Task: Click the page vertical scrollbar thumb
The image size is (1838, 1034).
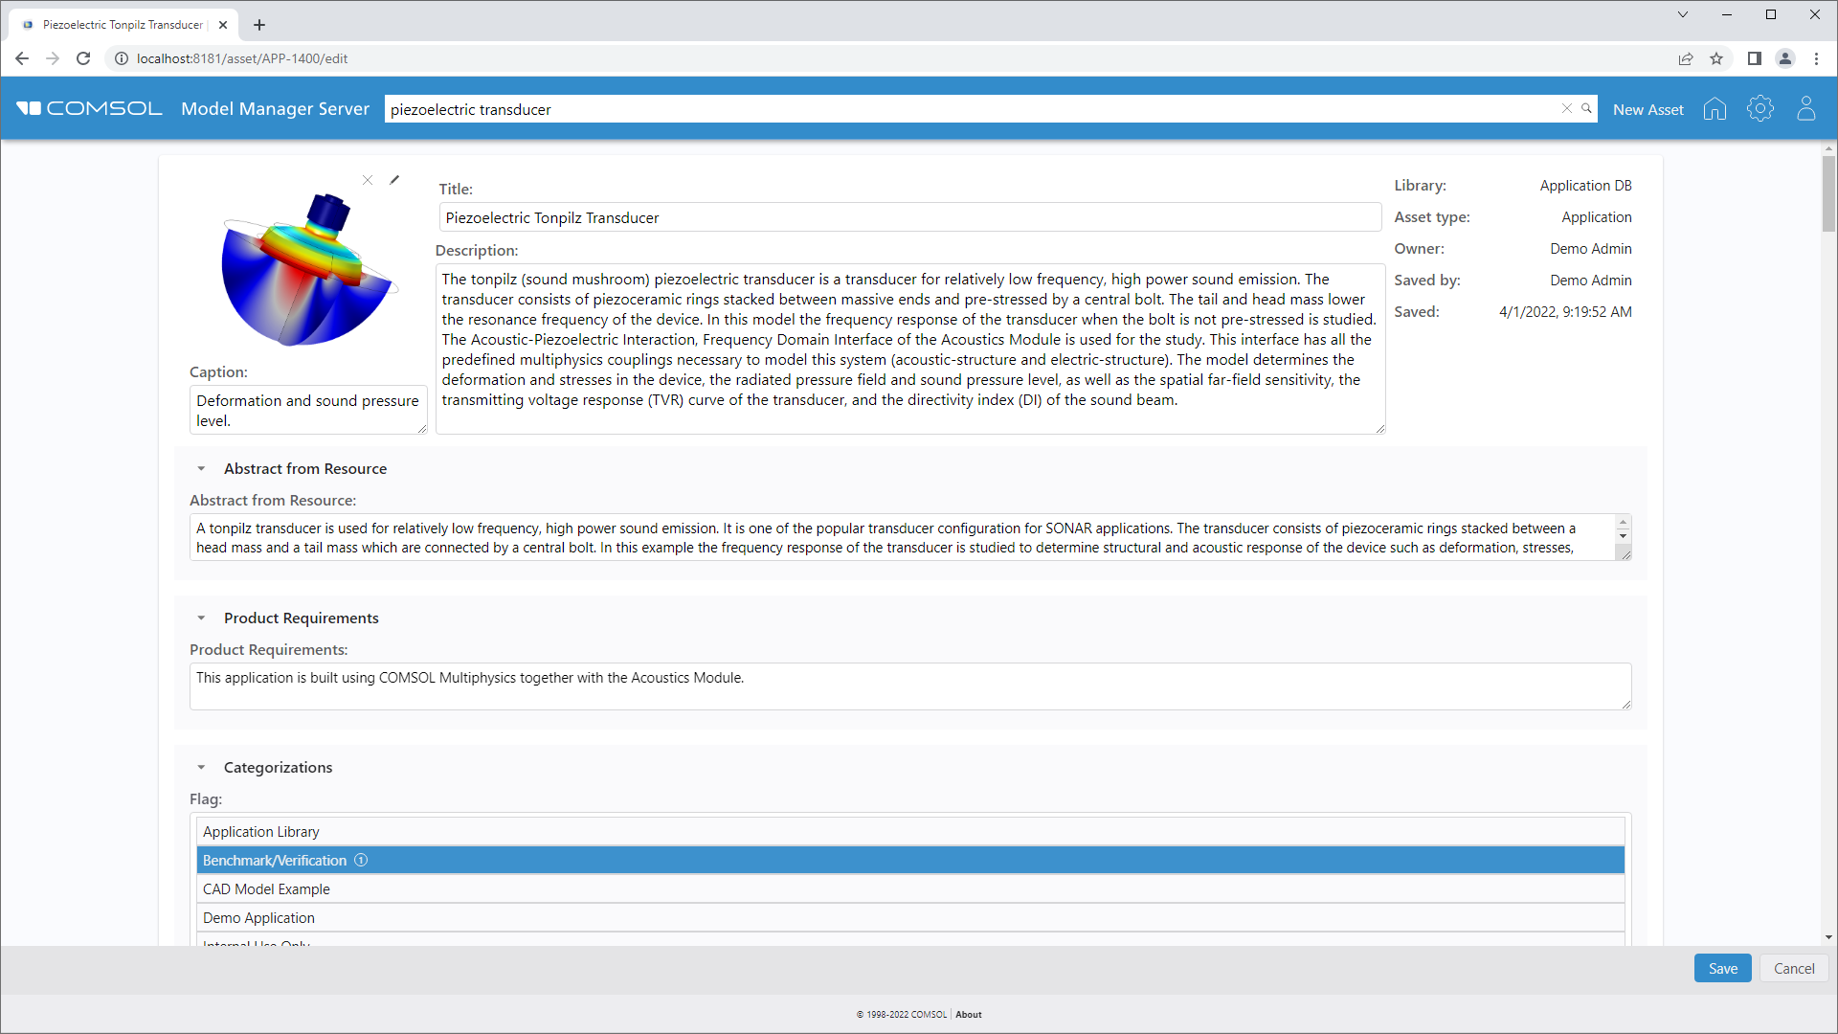Action: 1828,194
